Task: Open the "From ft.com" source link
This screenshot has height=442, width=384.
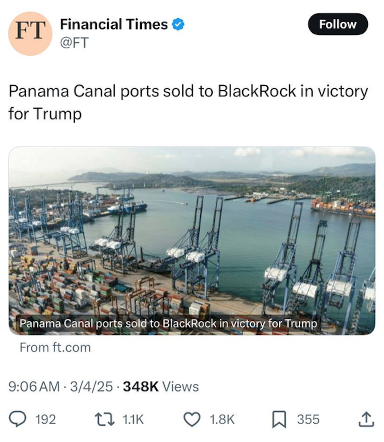Action: 55,348
